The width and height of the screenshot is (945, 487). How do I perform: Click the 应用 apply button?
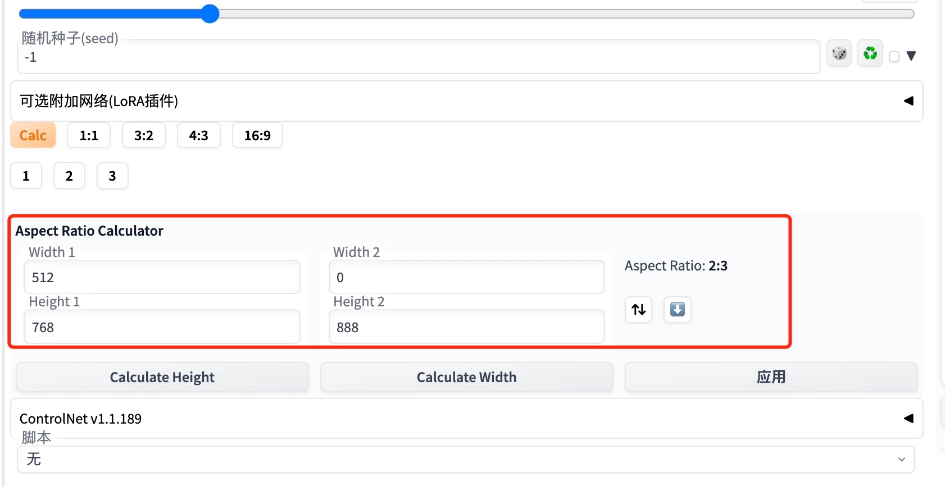[x=771, y=377]
